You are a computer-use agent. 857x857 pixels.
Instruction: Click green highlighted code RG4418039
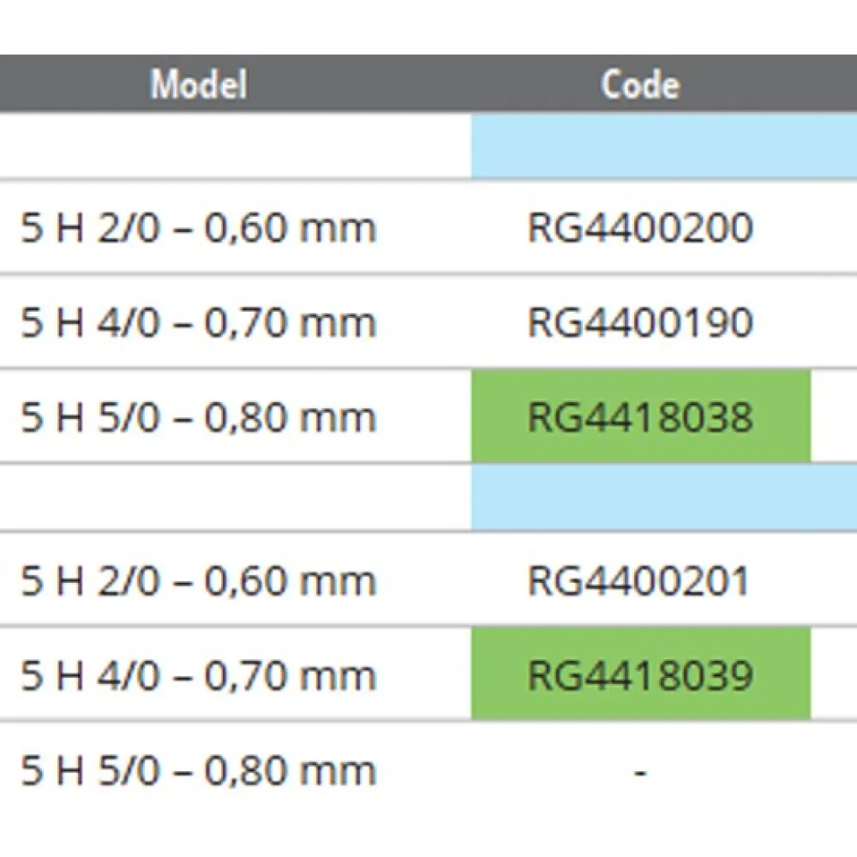pyautogui.click(x=640, y=676)
